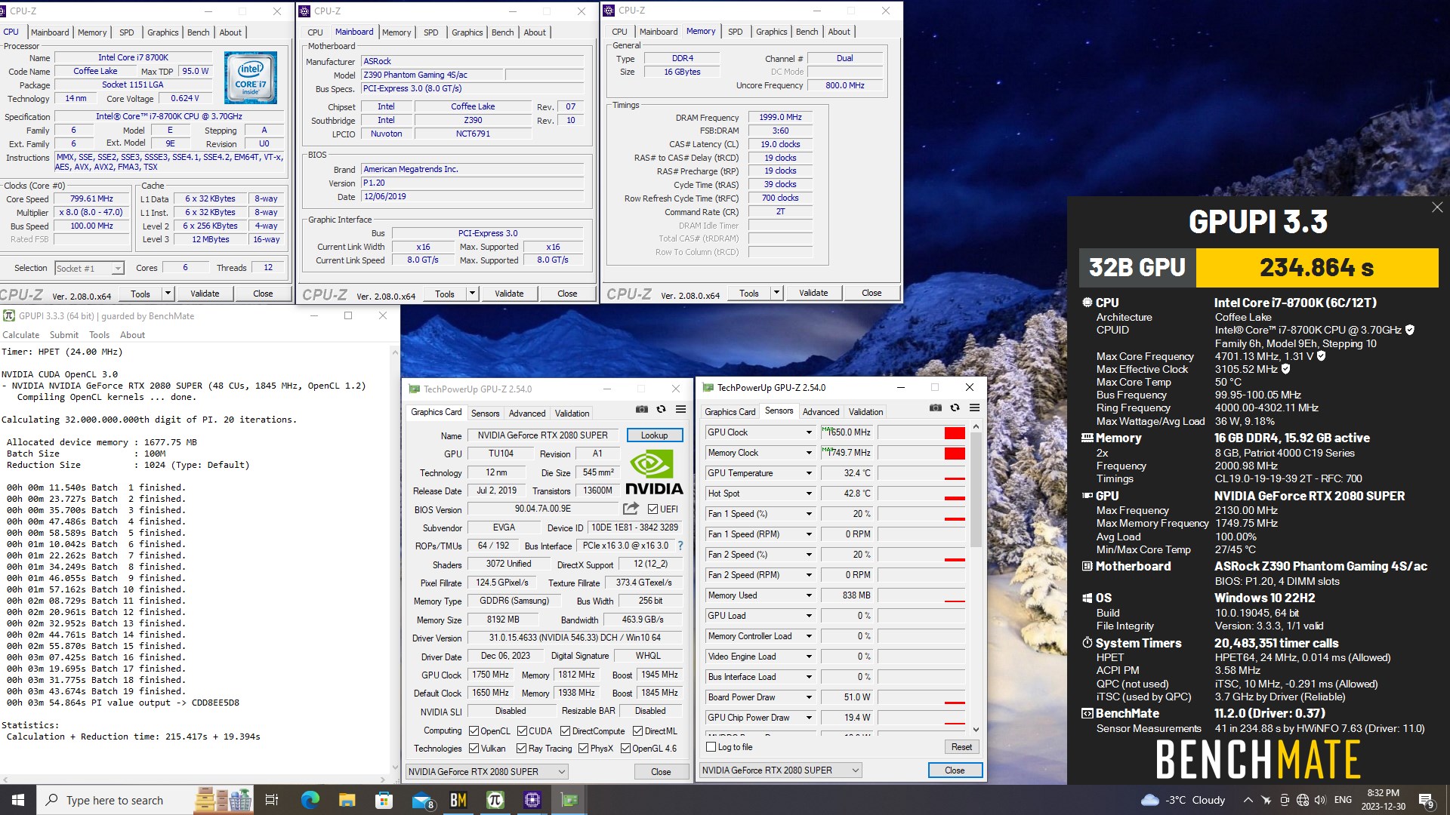Screen dimensions: 1450x815
Task: Open the volume control in the system tray
Action: (1320, 800)
